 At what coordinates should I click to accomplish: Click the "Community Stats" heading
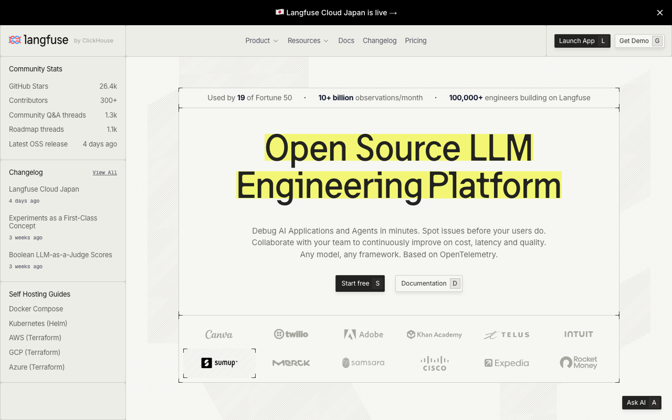pos(36,69)
